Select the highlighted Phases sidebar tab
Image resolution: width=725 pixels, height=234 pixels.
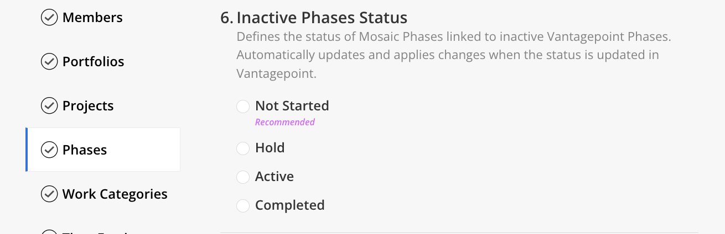pos(103,150)
